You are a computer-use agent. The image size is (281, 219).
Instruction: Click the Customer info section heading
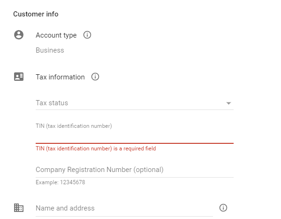click(36, 14)
